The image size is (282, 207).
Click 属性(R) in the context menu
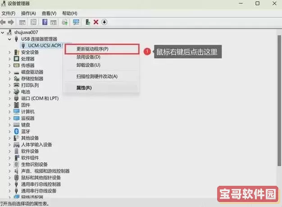tap(84, 87)
